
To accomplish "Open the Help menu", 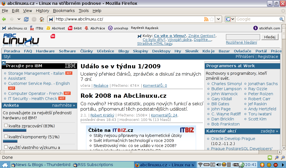I will [x=97, y=11].
